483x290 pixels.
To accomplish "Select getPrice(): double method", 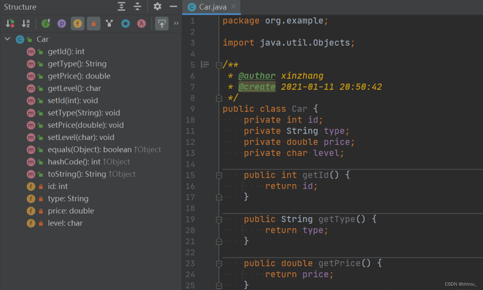I will 79,76.
